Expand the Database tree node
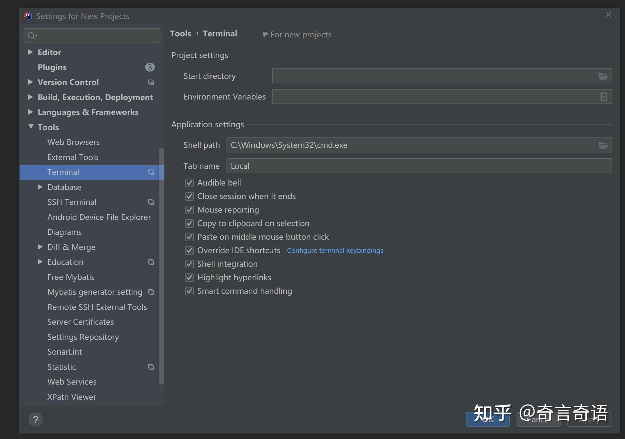The image size is (625, 439). (40, 187)
